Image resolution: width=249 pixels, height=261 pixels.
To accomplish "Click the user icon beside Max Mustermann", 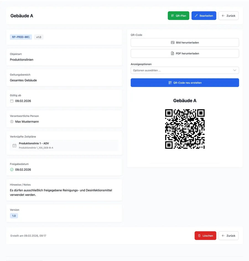I will coord(12,122).
